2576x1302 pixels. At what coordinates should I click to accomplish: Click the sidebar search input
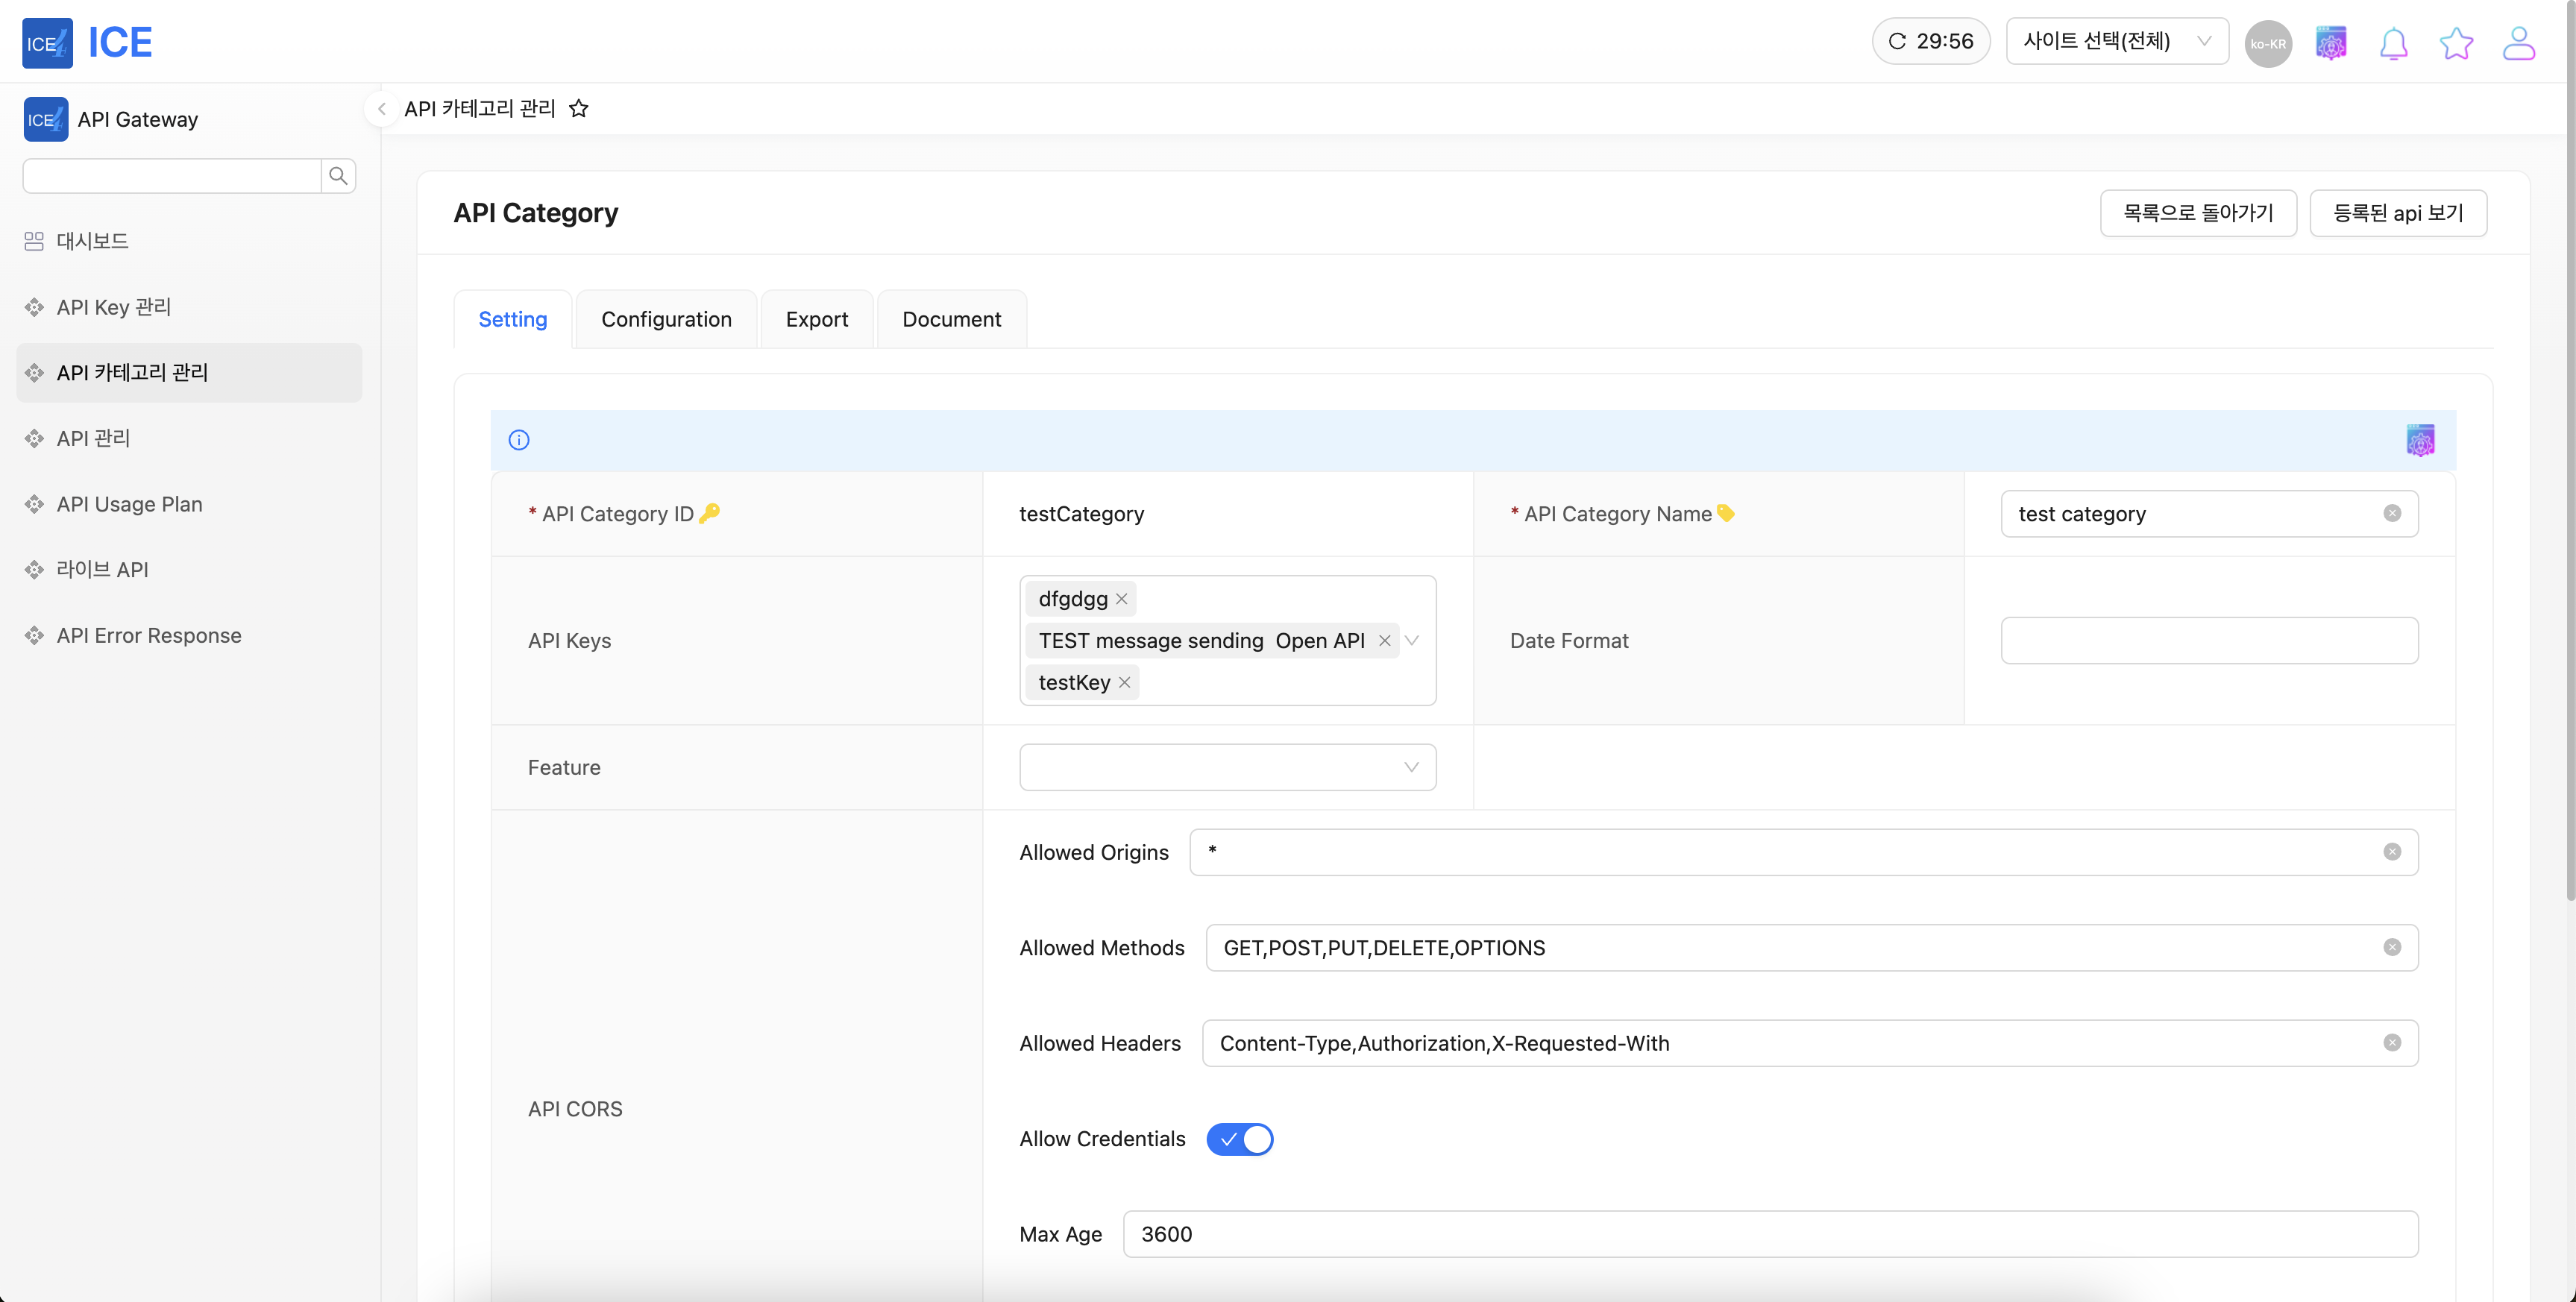(x=172, y=176)
